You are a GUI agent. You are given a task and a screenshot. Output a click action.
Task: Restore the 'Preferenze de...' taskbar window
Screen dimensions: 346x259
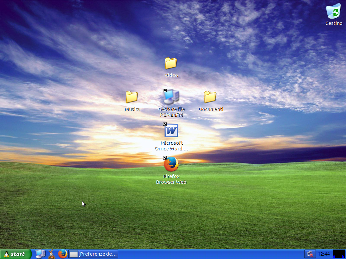(x=93, y=254)
